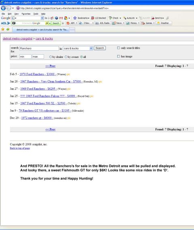This screenshot has height=230, width=194.
Task: Select the all radio button
Action: [82, 57]
